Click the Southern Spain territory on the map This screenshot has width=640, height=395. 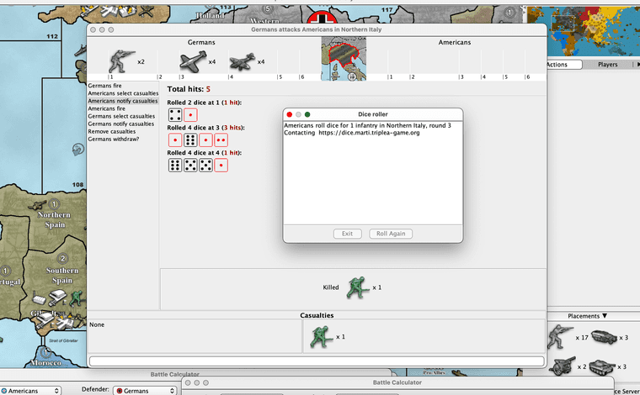tap(62, 276)
